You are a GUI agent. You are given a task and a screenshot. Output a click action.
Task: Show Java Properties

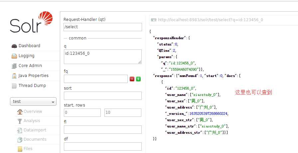point(34,76)
